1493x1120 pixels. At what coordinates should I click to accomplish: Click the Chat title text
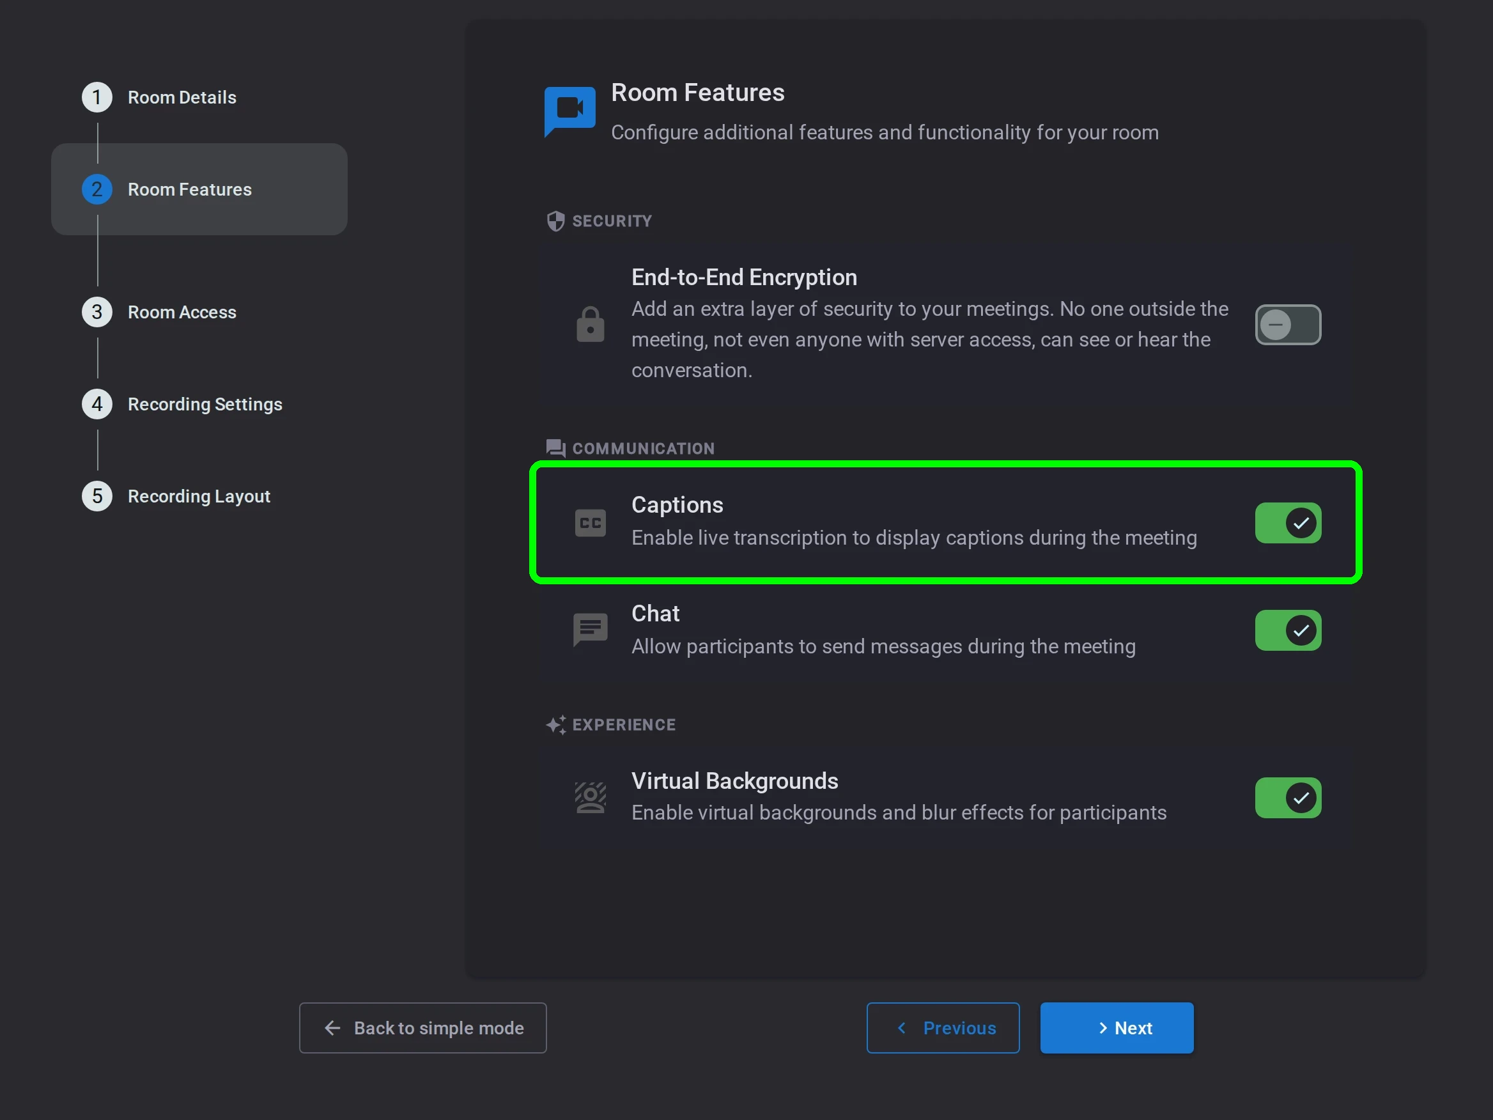point(655,613)
